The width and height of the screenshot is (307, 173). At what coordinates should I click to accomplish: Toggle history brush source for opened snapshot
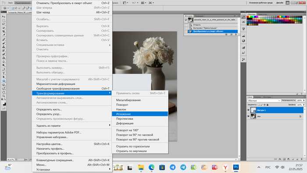[186, 20]
